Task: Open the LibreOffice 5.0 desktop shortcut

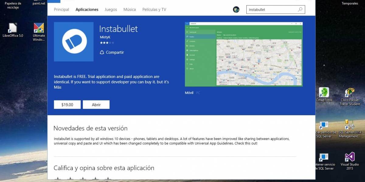Action: pos(13,30)
